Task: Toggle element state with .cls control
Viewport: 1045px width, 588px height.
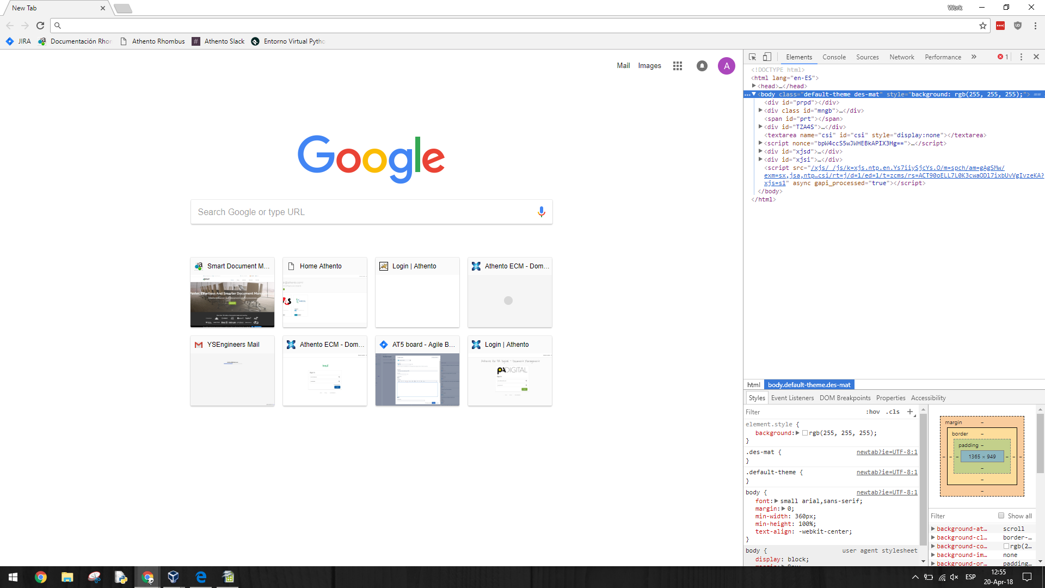Action: (x=893, y=412)
